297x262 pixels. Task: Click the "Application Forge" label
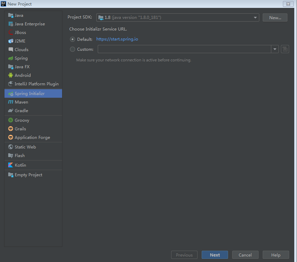[x=32, y=138]
